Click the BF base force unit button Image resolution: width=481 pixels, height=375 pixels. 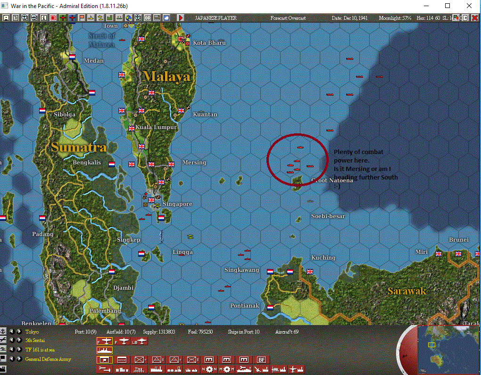(x=262, y=359)
